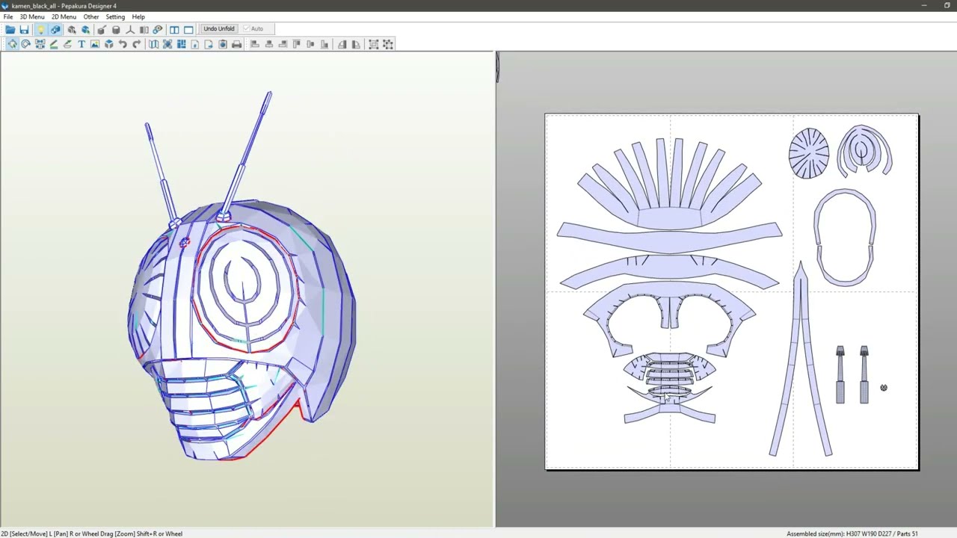Click the Parts 51 status text
Screen dimensions: 957x538
tap(908, 534)
